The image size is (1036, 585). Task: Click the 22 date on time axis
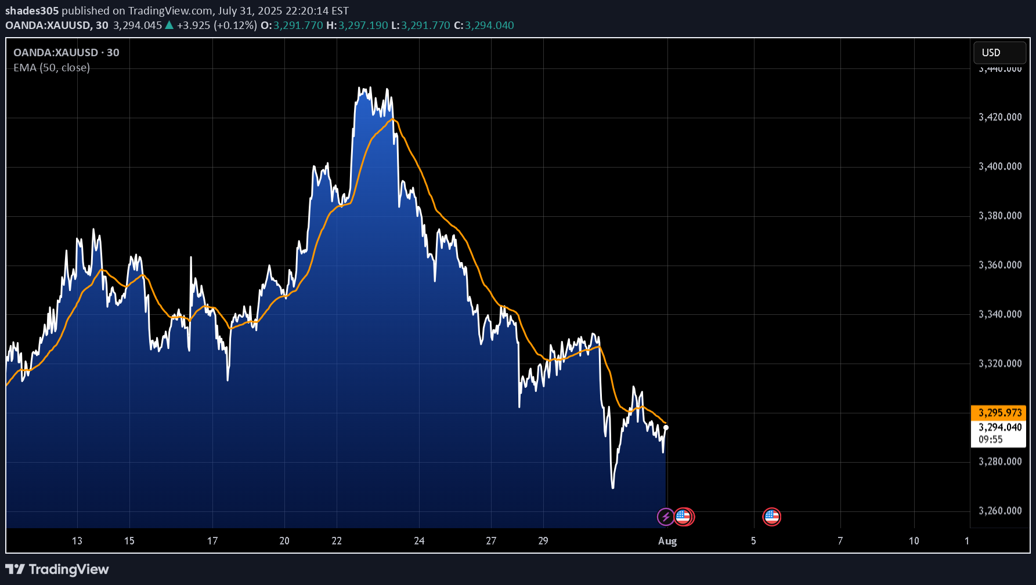point(337,541)
